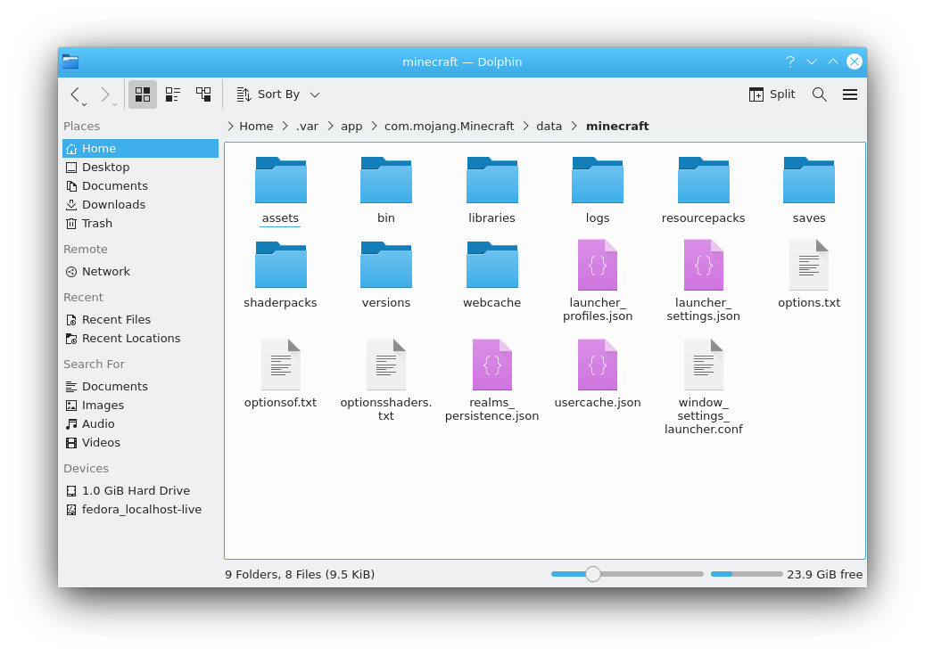This screenshot has width=925, height=656.
Task: Switch to Icons view mode
Action: [x=143, y=94]
